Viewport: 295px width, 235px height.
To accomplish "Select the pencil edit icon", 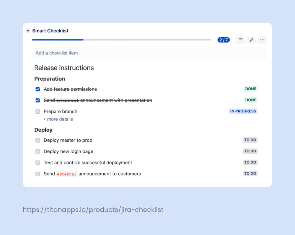I will (251, 40).
